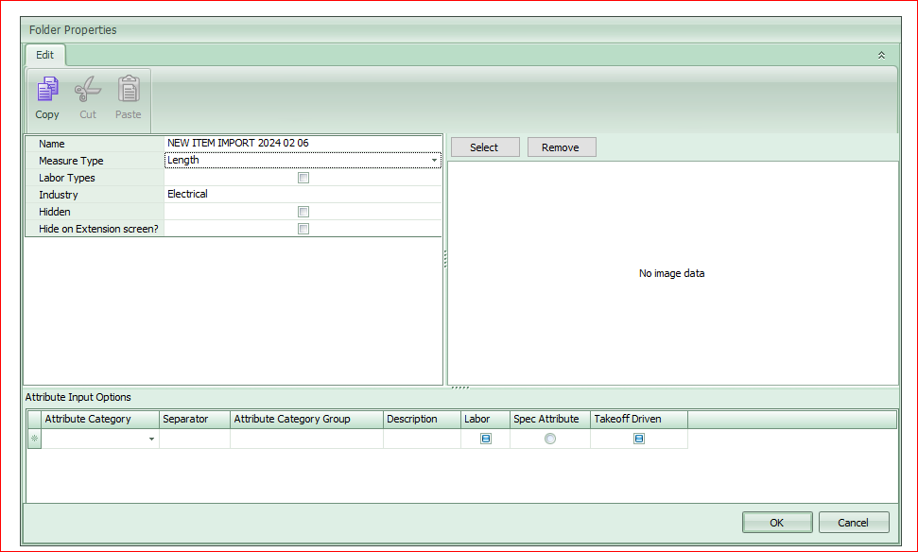This screenshot has height=552, width=918.
Task: Toggle Hide on Extension screen
Action: tap(303, 228)
